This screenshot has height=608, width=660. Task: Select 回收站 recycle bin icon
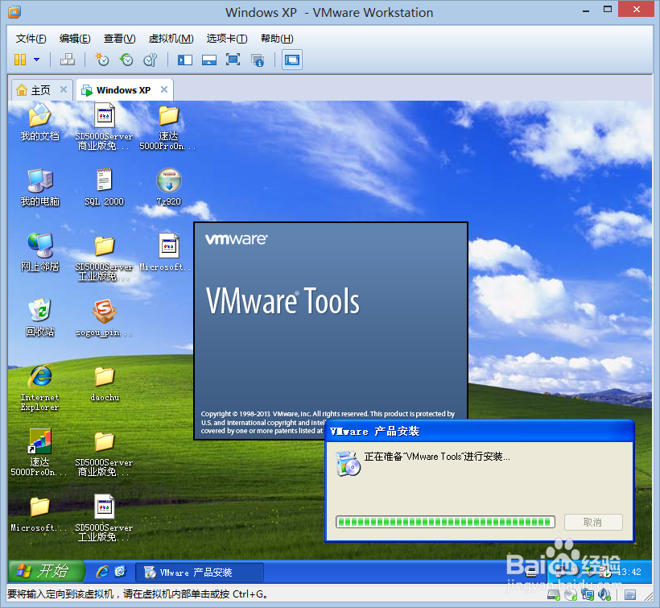tap(39, 317)
